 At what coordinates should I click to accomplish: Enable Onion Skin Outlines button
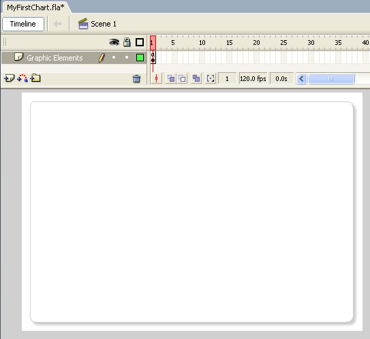(x=182, y=78)
